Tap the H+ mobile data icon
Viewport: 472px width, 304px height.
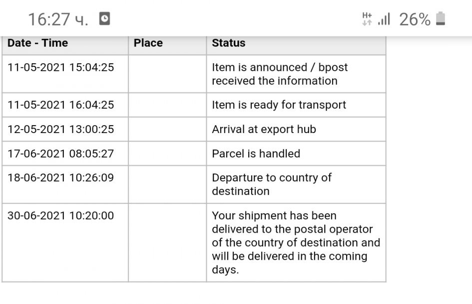pos(367,19)
